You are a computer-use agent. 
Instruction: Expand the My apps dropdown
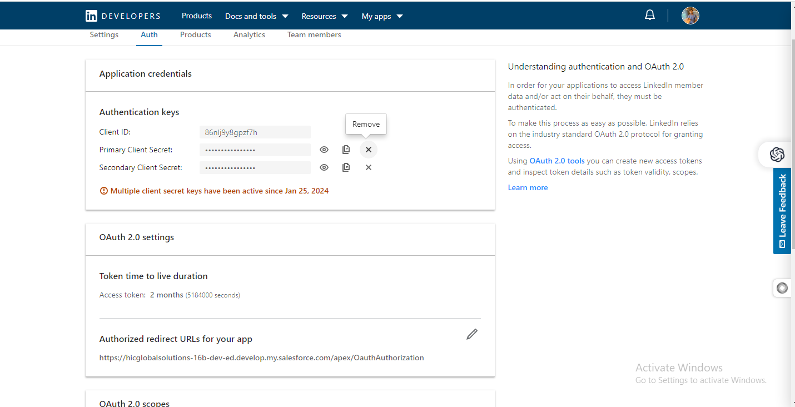coord(382,16)
